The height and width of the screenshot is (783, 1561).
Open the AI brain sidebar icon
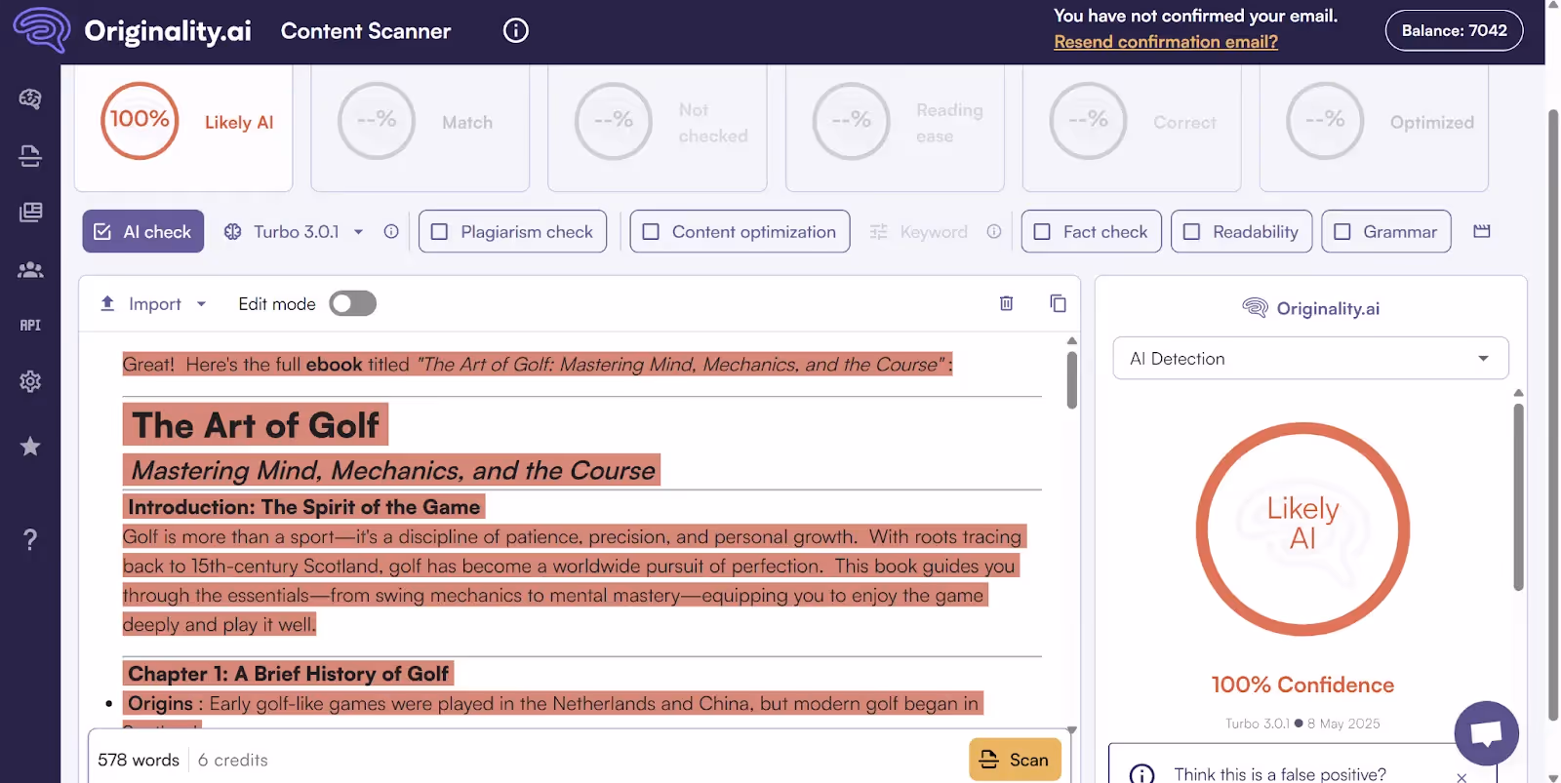[x=30, y=98]
